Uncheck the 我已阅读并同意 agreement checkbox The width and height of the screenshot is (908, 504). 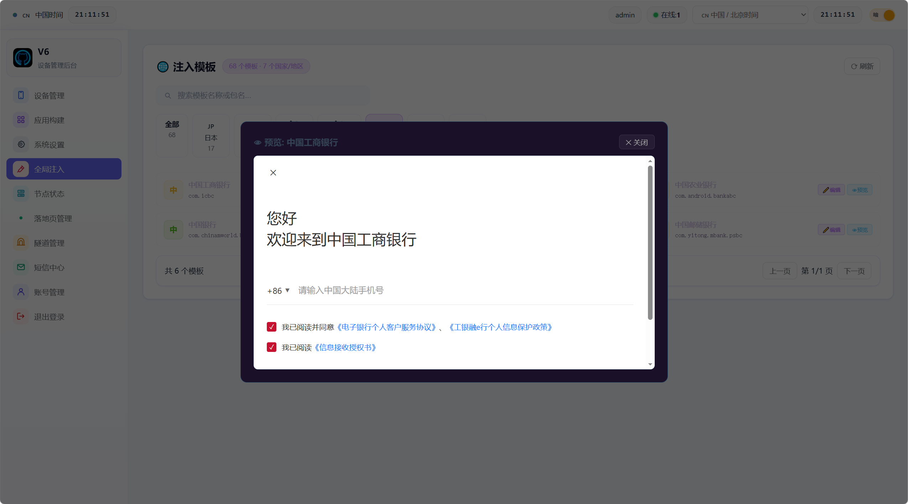(x=271, y=327)
